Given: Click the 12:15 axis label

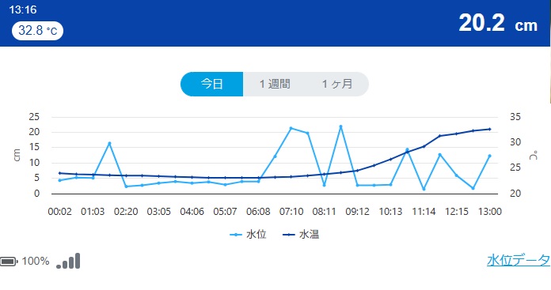Looking at the screenshot, I should point(457,212).
